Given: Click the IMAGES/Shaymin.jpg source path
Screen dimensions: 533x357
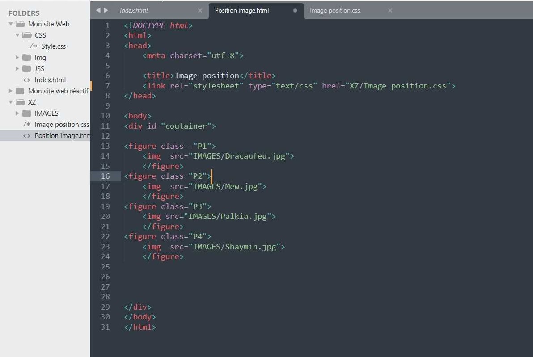Looking at the screenshot, I should click(x=235, y=247).
